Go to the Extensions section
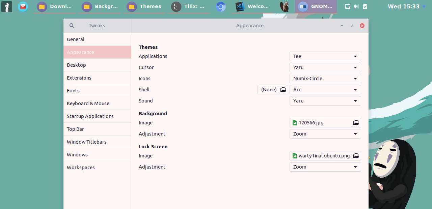 coord(79,78)
